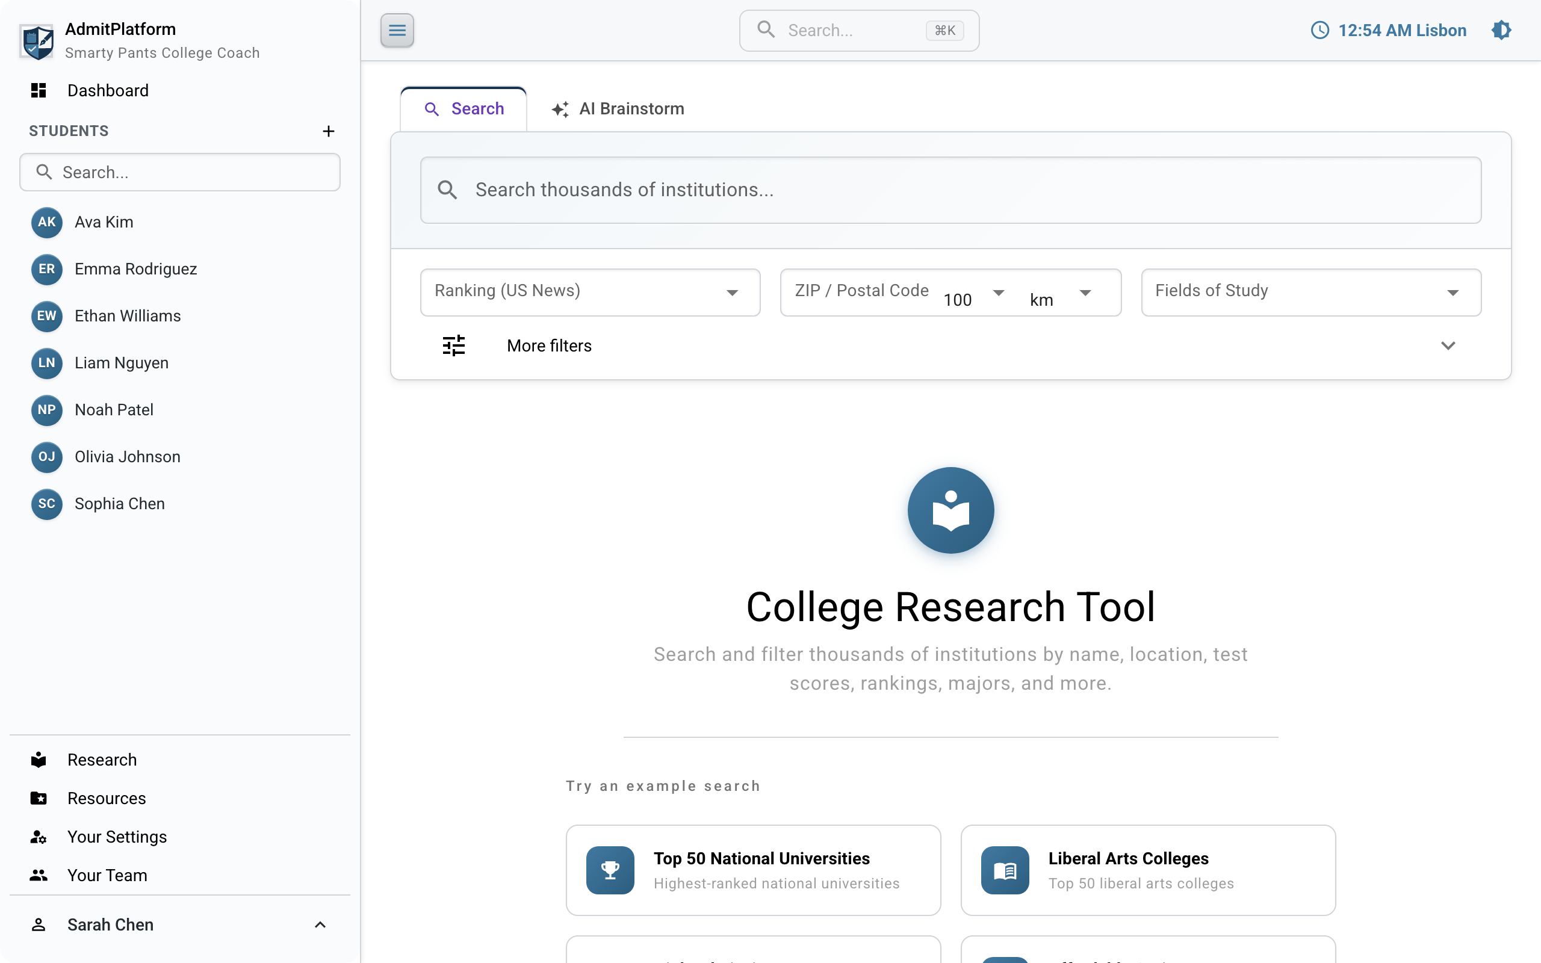Add a new student with the plus icon
Image resolution: width=1541 pixels, height=963 pixels.
pos(328,131)
